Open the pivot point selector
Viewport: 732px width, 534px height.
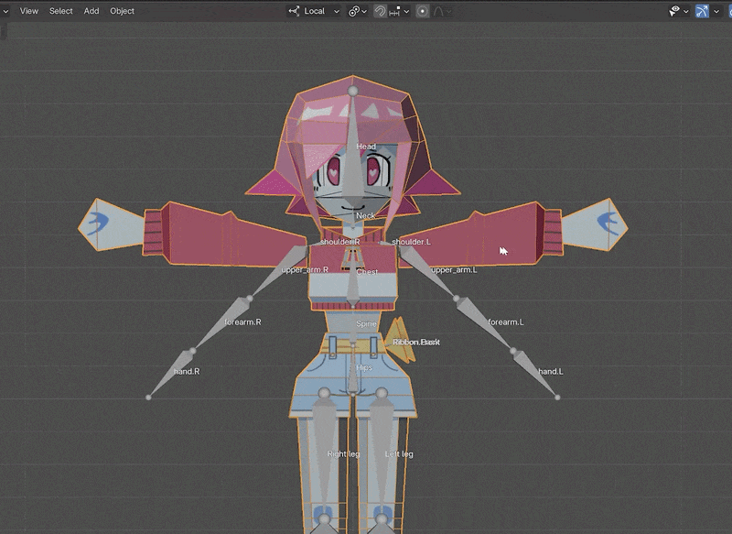coord(358,11)
